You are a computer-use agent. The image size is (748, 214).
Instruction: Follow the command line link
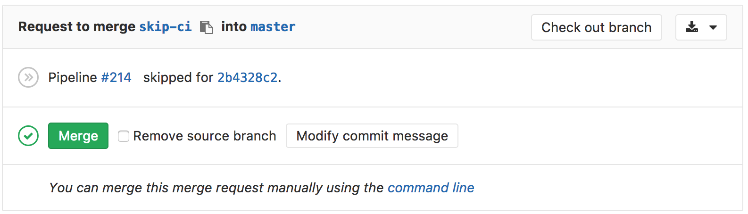431,188
